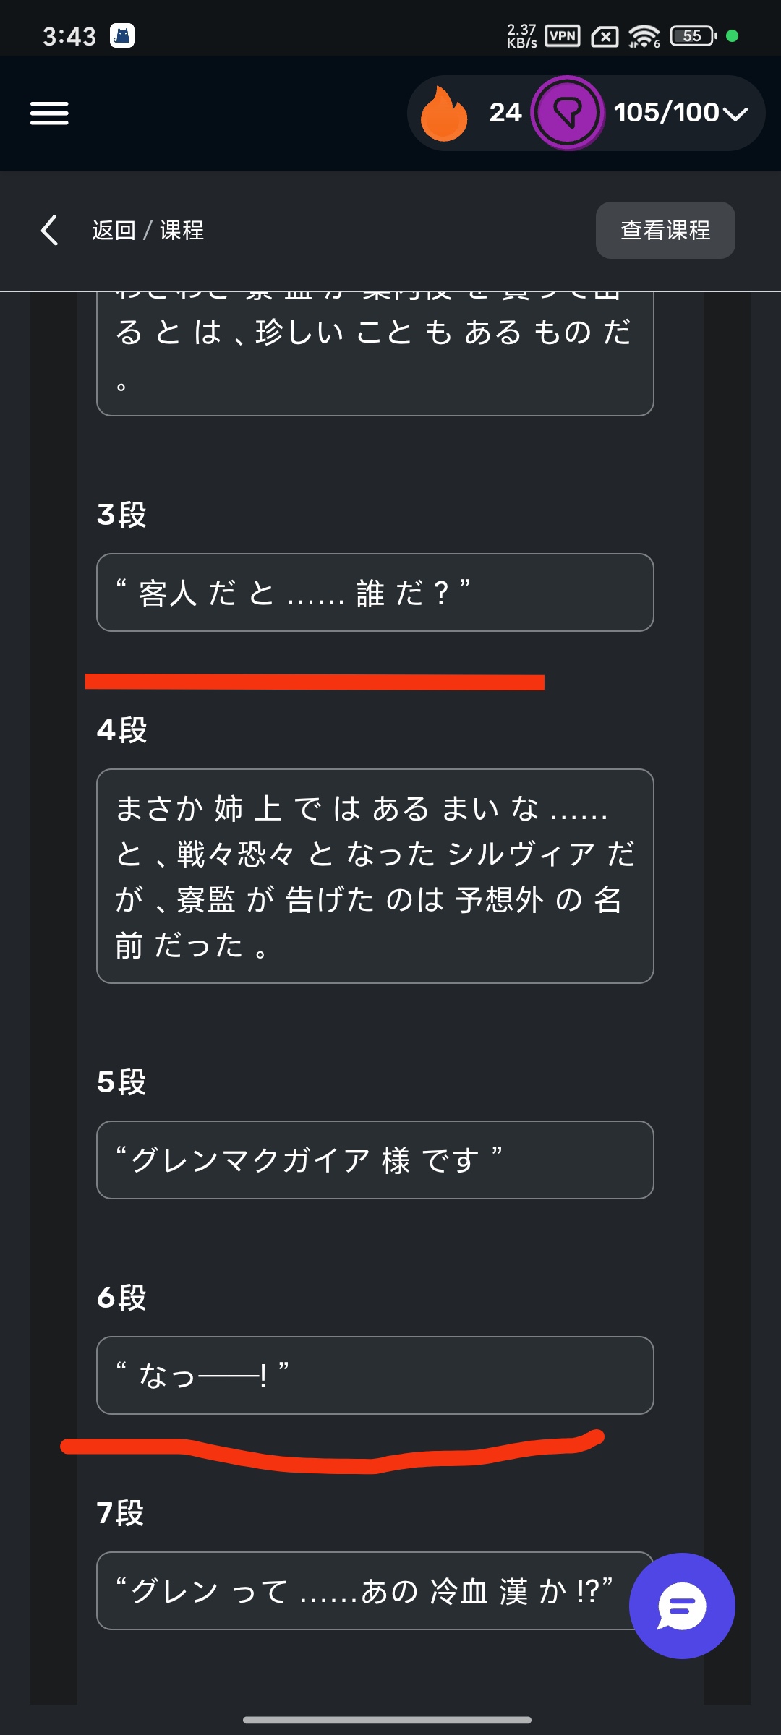Select the 4段 paragraph starting まさか姉上
The image size is (781, 1735).
[375, 875]
